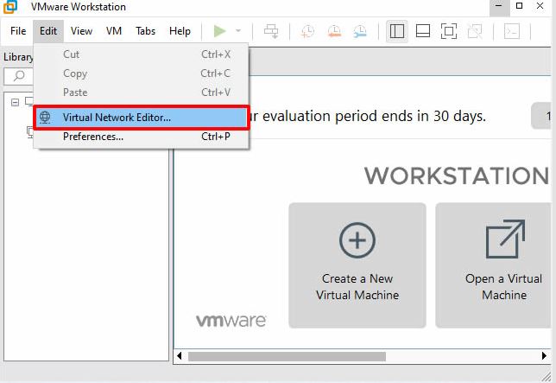Open the File menu

[18, 31]
